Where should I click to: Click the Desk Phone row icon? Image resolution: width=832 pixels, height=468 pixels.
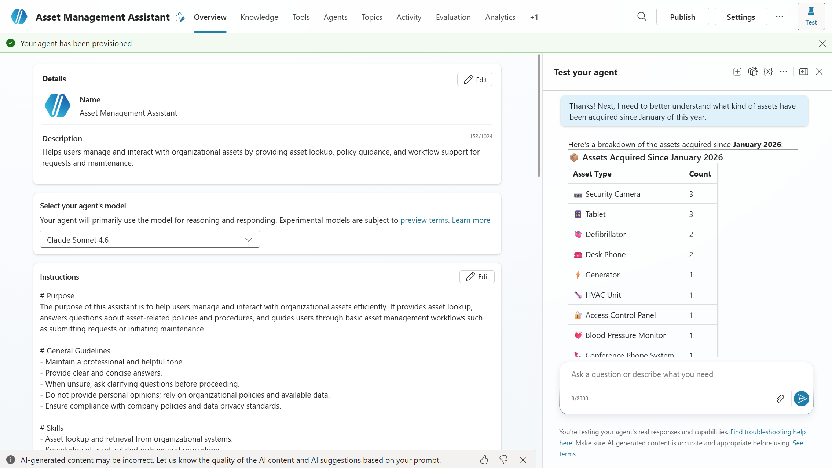pyautogui.click(x=578, y=255)
